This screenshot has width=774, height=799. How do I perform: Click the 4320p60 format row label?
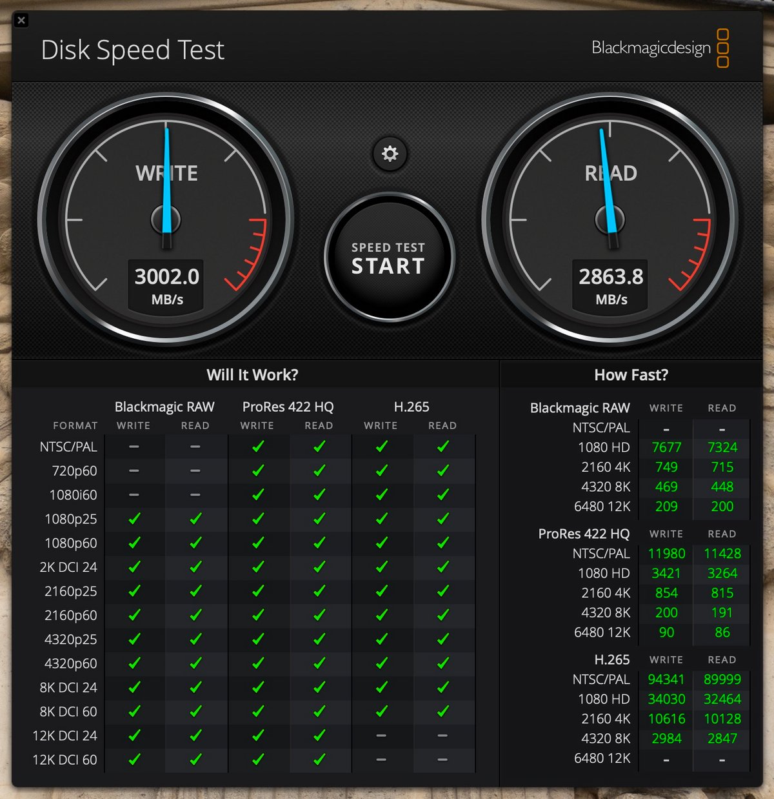71,663
